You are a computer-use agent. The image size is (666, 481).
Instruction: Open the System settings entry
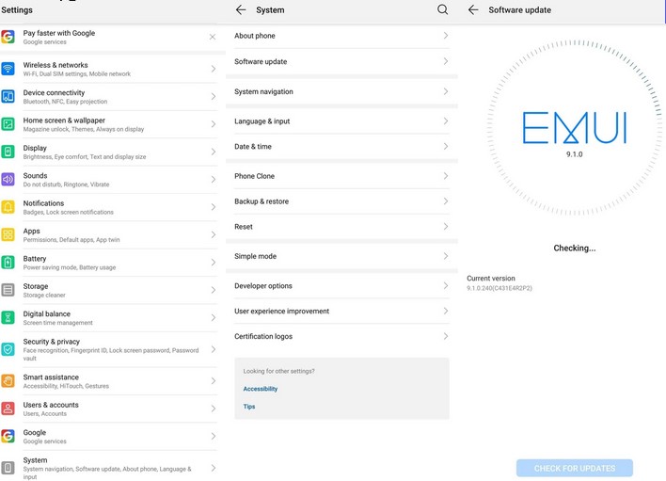point(109,467)
